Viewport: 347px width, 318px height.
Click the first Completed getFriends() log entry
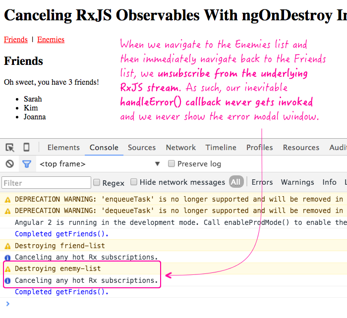[x=62, y=234]
